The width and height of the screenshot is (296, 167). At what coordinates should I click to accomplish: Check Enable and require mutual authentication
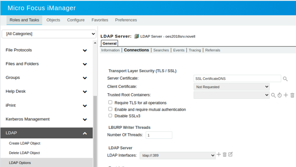click(110, 109)
